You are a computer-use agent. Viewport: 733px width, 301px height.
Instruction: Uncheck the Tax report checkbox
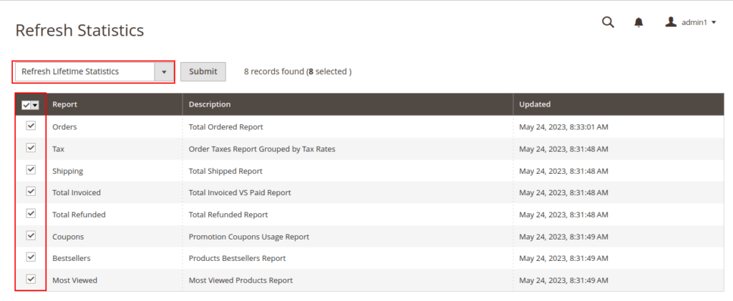pos(31,148)
